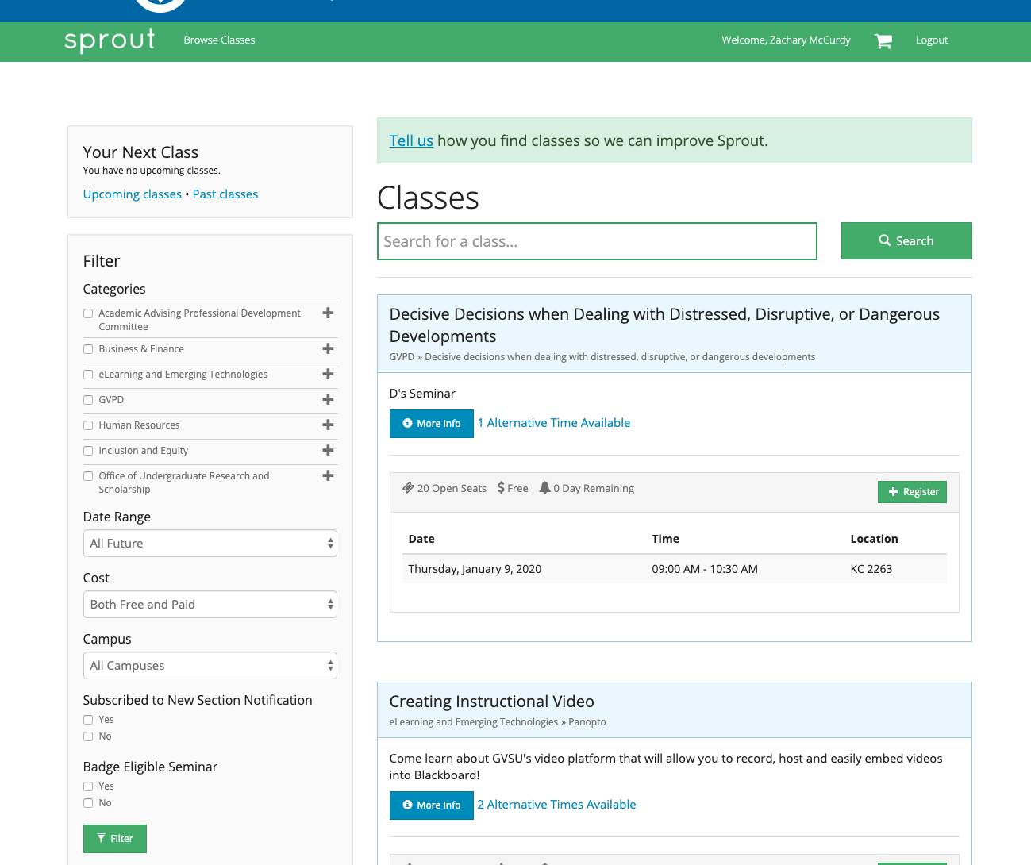Expand eLearning and Emerging Technologies plus icon
The image size is (1031, 865).
(327, 375)
